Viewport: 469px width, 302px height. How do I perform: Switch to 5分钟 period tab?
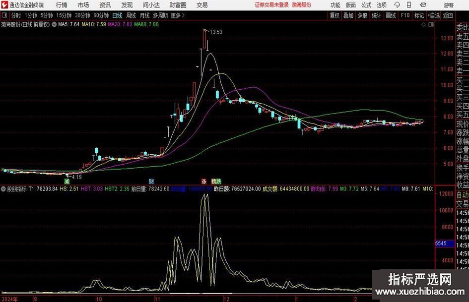(x=47, y=15)
